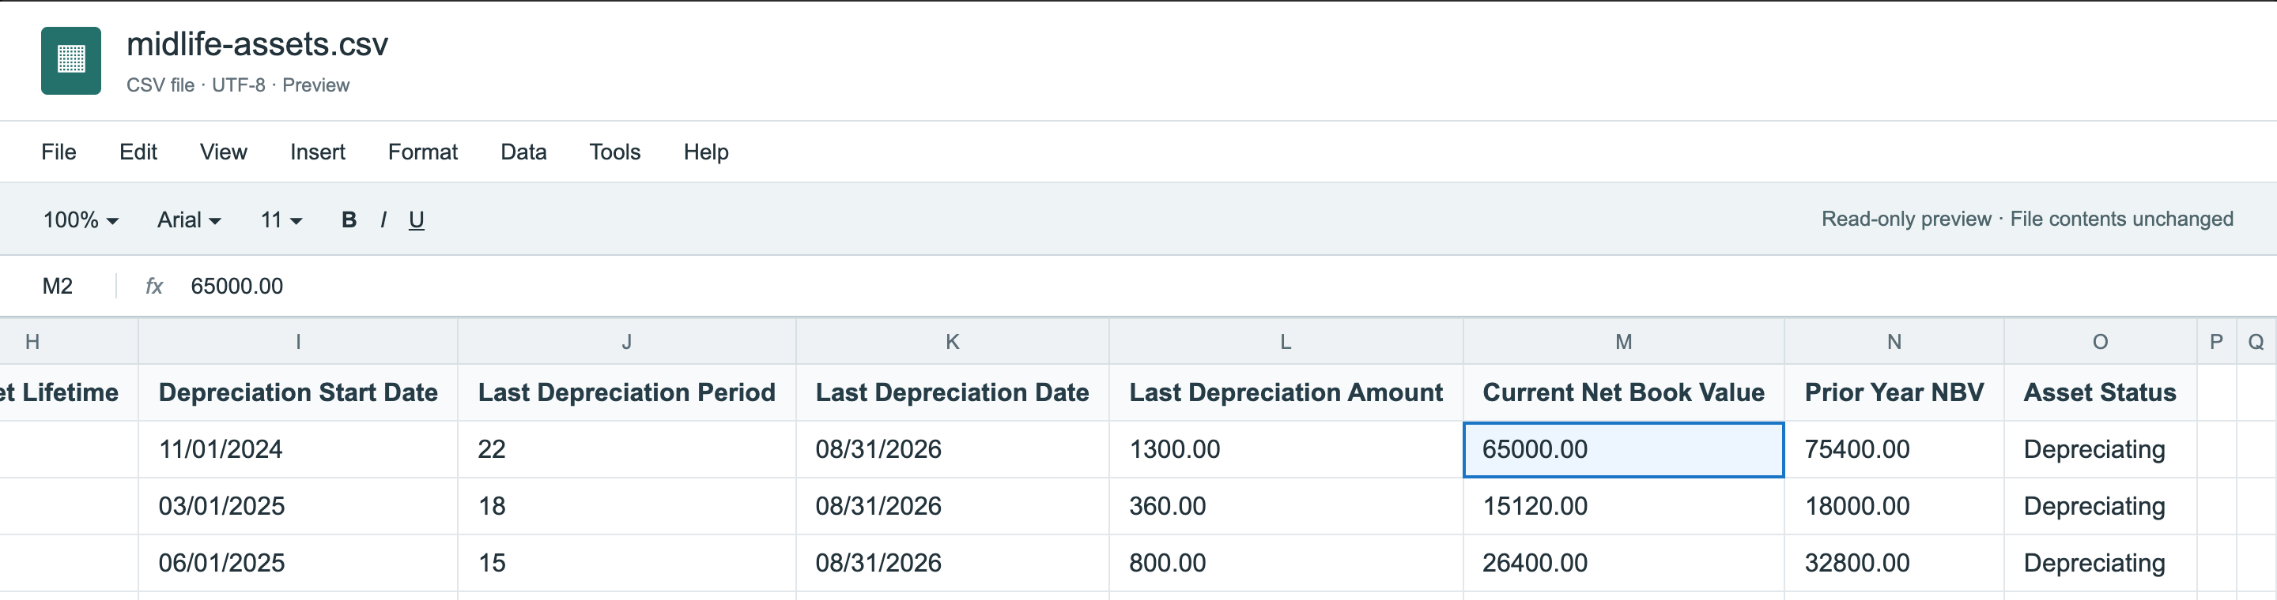Open the Edit menu

pos(138,152)
